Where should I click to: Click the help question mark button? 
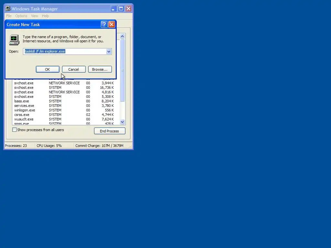click(x=104, y=25)
